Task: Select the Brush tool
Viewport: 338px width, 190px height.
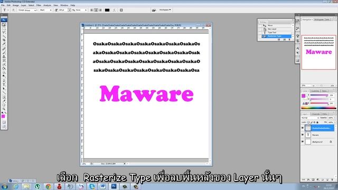Action: pyautogui.click(x=4, y=53)
